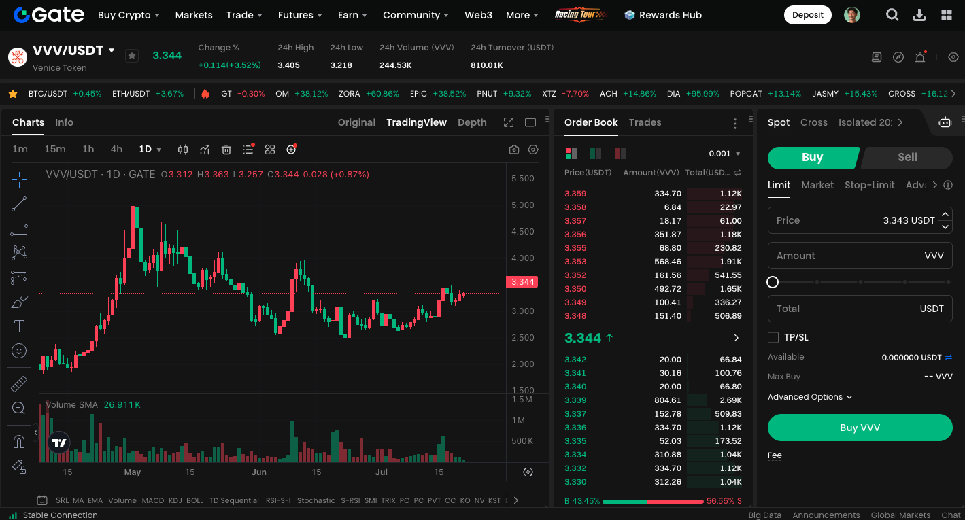
Task: Open the Rewards Hub link
Action: click(663, 15)
